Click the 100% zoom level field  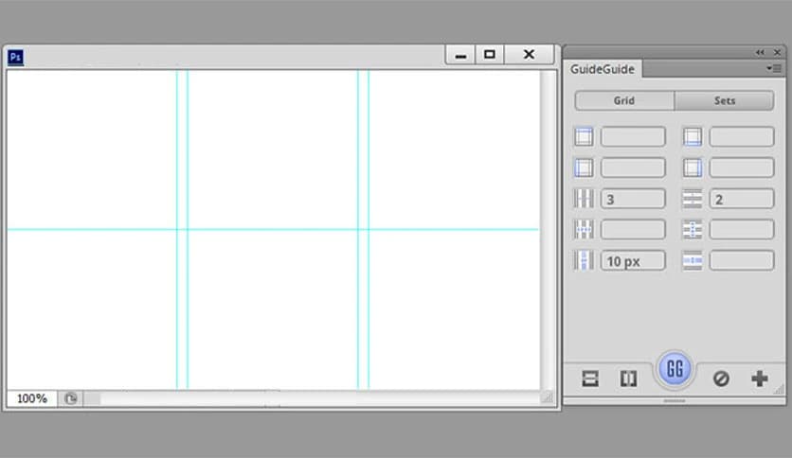click(32, 398)
